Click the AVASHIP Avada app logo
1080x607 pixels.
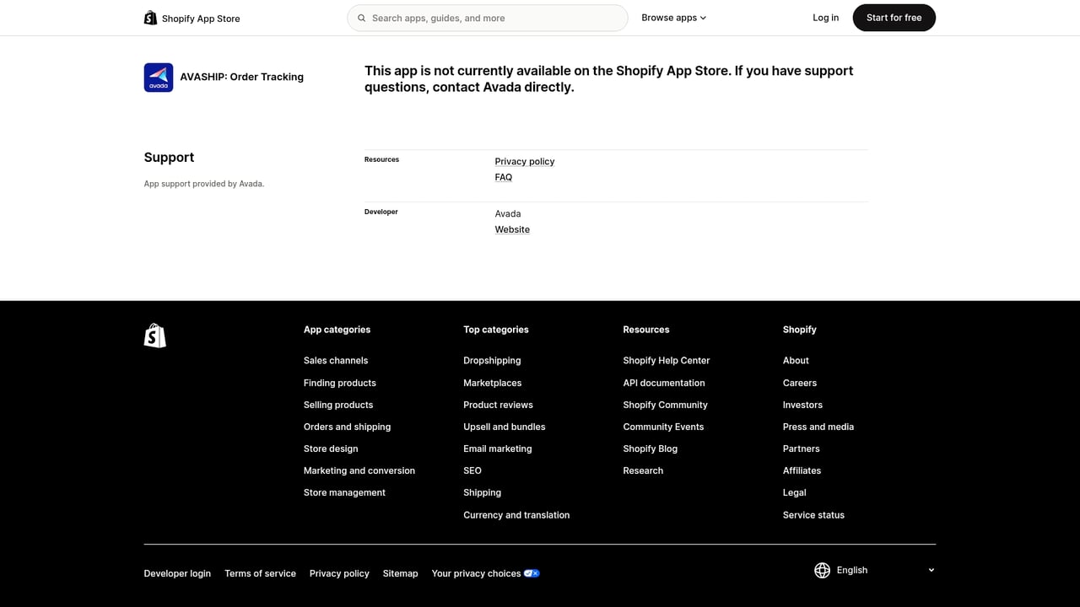tap(158, 77)
